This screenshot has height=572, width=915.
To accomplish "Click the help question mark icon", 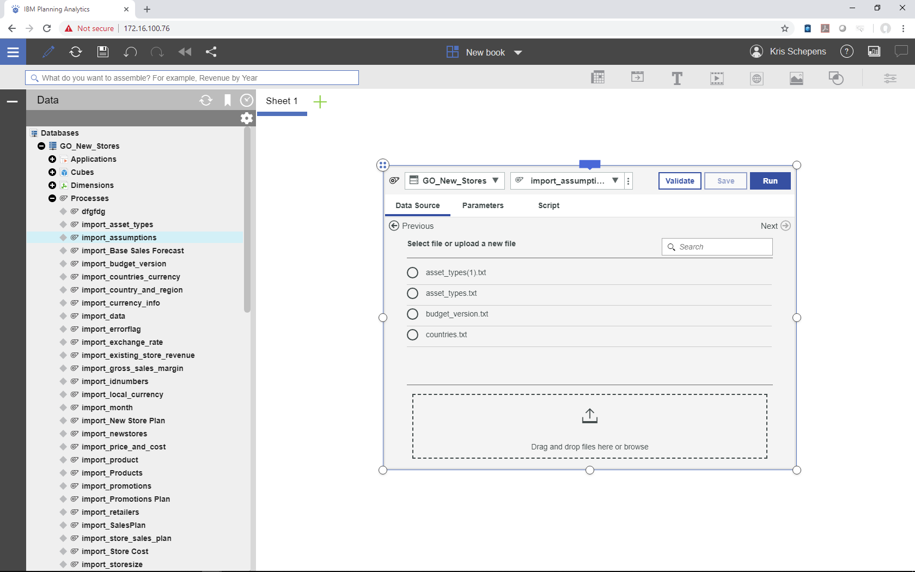I will point(846,52).
